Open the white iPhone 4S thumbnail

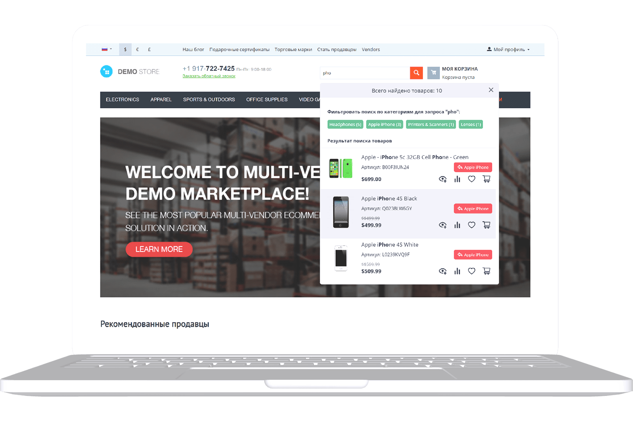pyautogui.click(x=341, y=258)
